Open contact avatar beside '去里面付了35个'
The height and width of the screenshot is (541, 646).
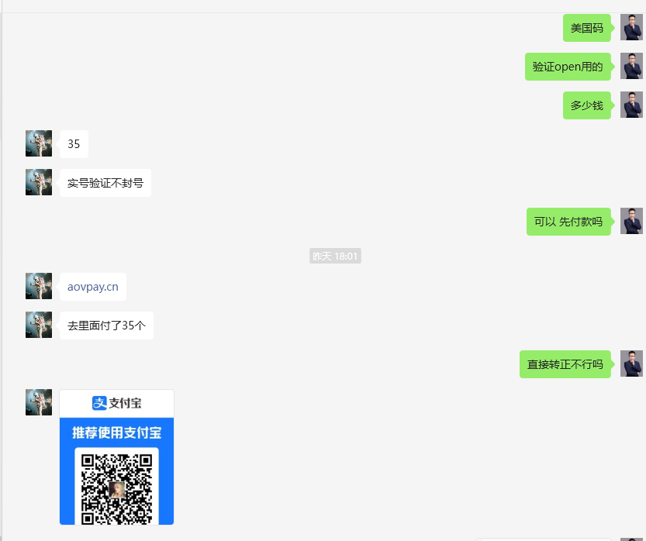click(39, 325)
